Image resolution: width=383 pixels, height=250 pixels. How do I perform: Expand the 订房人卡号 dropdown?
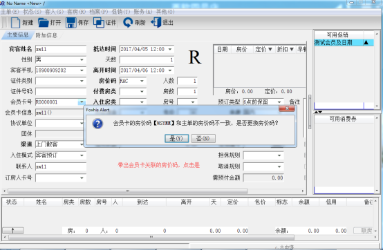tap(82, 177)
